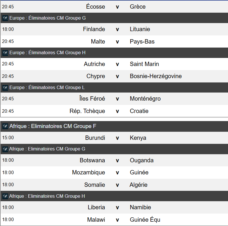This screenshot has height=226, width=228.
Task: Click the v between Îles Féroé and Monténégro
Action: 117,99
